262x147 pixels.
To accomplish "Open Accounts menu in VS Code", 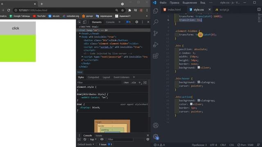I will (x=156, y=125).
